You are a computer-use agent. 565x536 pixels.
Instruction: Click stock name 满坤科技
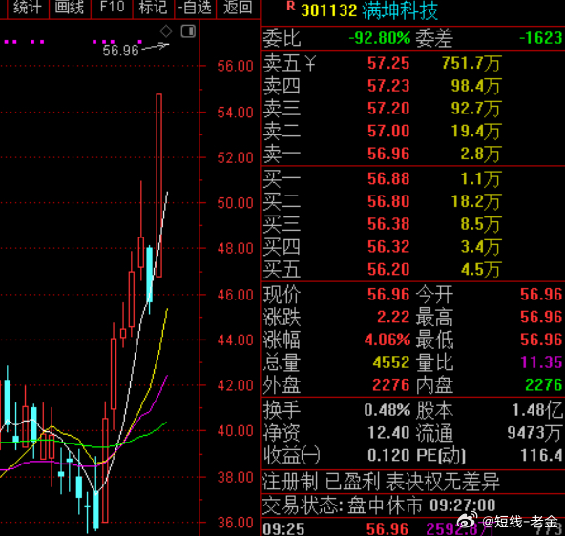pos(400,10)
